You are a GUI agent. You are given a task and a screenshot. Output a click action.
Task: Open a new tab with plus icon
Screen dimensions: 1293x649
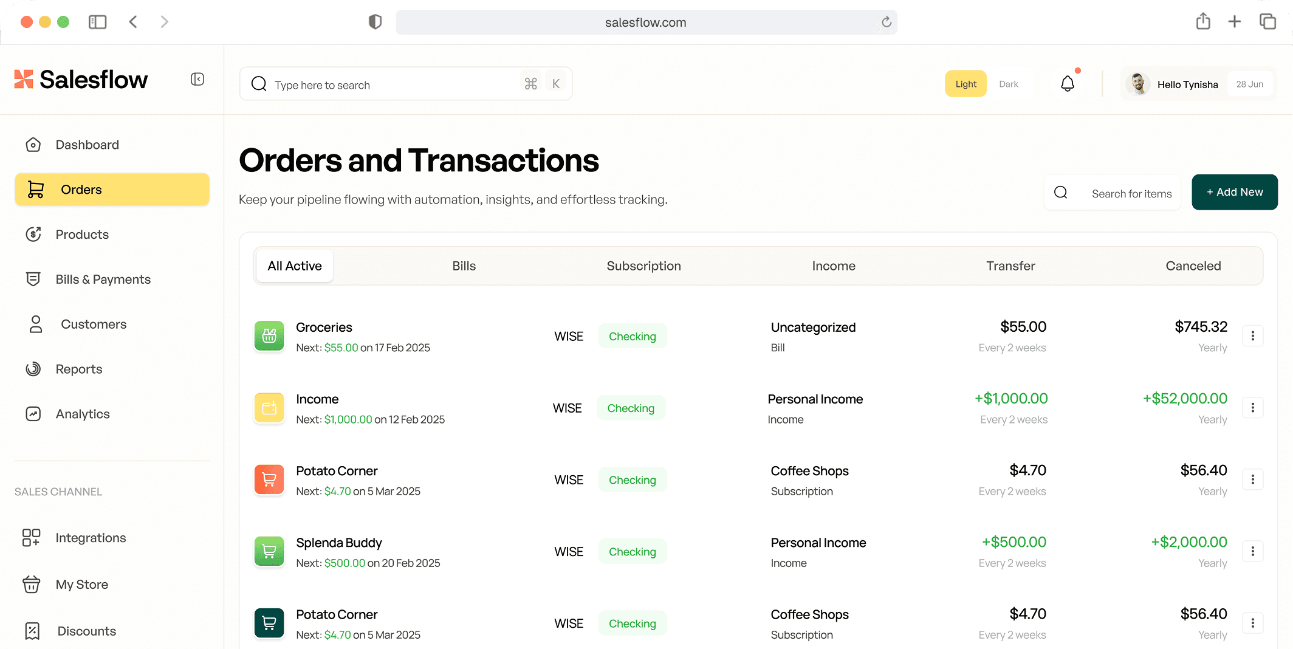click(x=1235, y=22)
